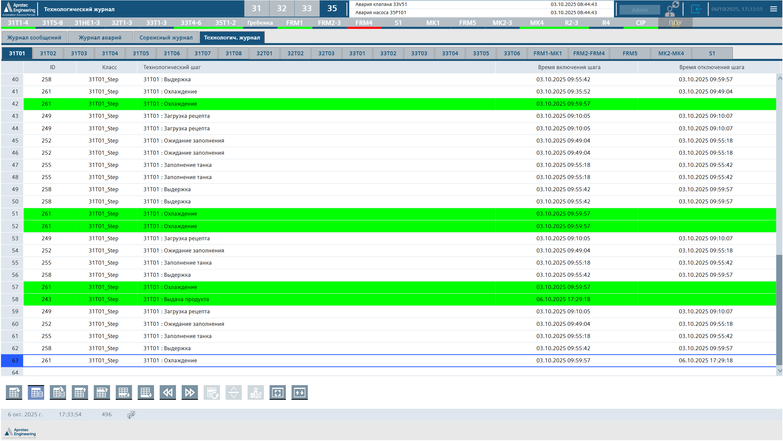Jump to next page with double-right arrows
This screenshot has height=441, width=783.
point(190,392)
